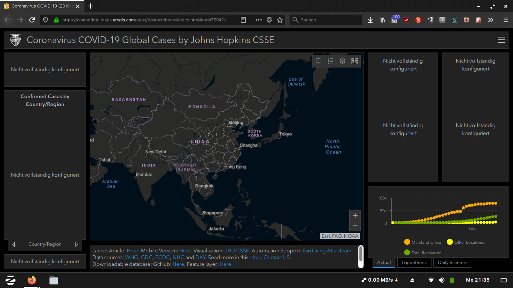Open the map bookmarks tool
This screenshot has width=513, height=288.
(318, 61)
